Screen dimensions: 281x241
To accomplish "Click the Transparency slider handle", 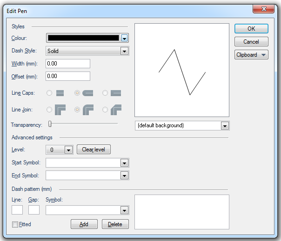I will point(50,124).
